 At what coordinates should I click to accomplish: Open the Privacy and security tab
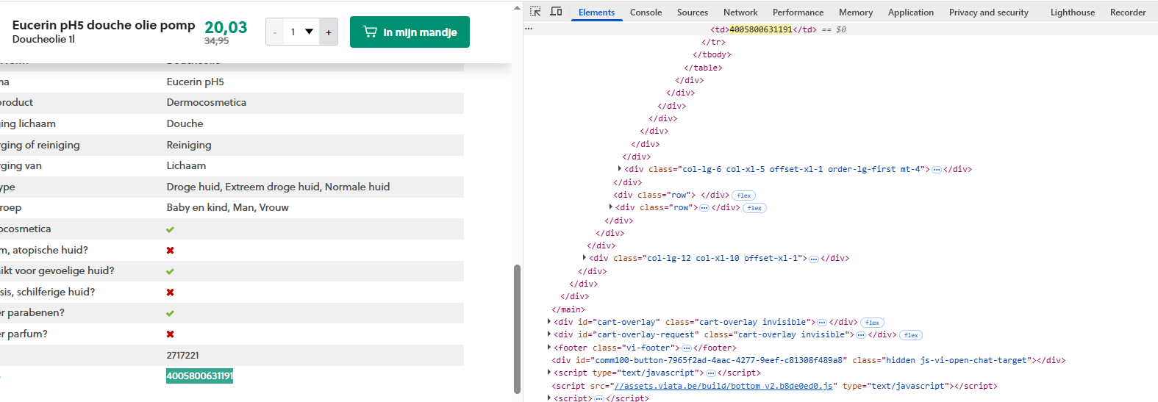click(988, 12)
